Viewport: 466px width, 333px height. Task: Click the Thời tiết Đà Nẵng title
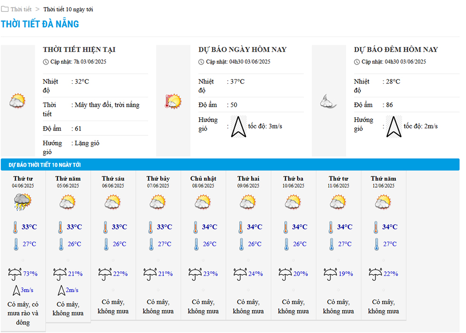point(40,24)
